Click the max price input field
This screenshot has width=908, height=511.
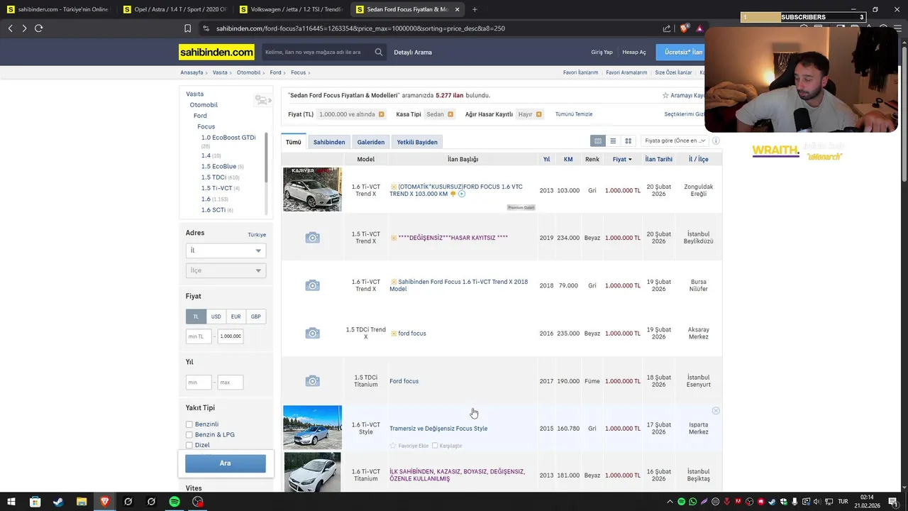click(x=230, y=336)
